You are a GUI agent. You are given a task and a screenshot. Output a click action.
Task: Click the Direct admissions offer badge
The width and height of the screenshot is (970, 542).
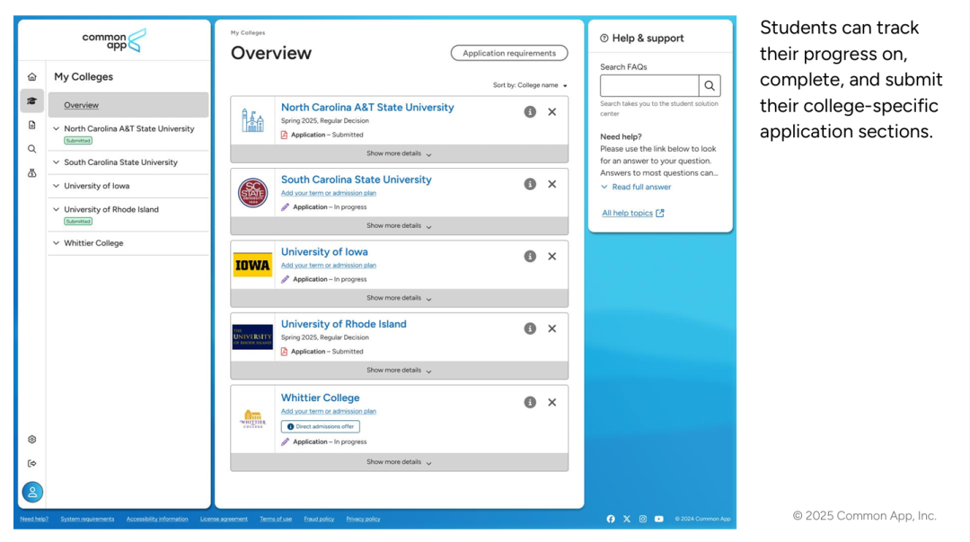(321, 426)
